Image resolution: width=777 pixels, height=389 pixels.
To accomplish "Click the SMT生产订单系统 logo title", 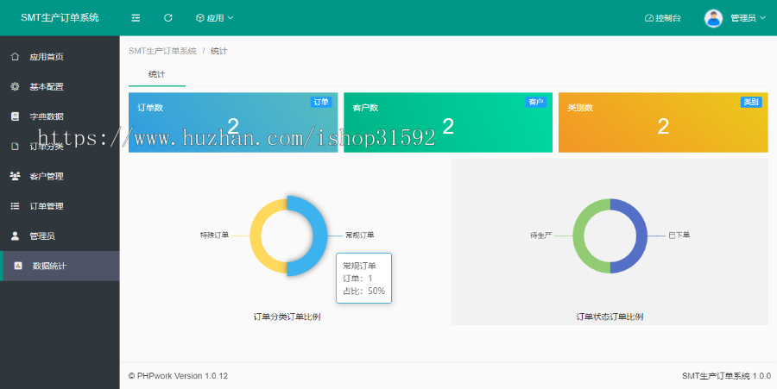I will (x=60, y=18).
